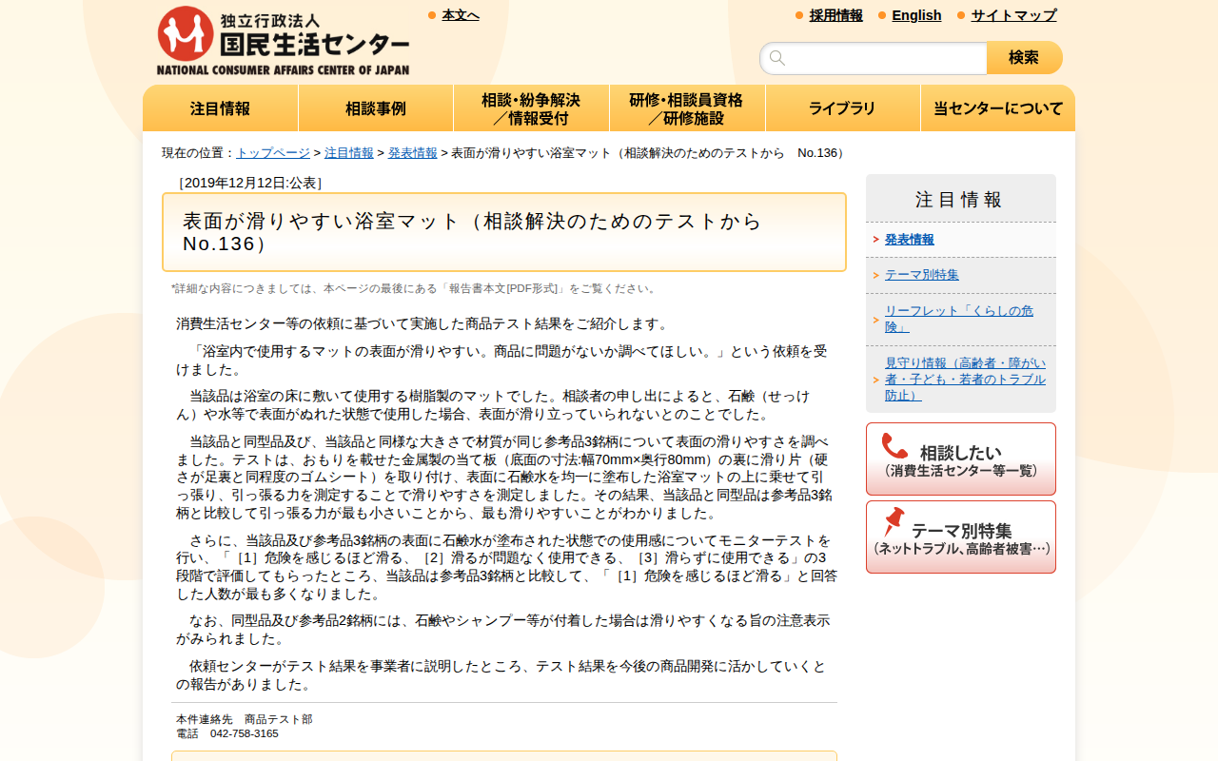Open the 研修・相談員資格/研修施設 tab
This screenshot has height=761, width=1218.
click(687, 108)
